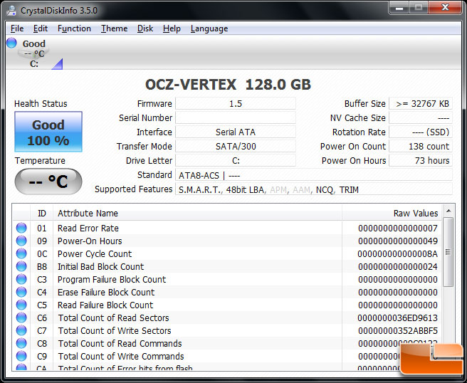Click the status orb beside Total Count of Read Sectors

(x=21, y=318)
